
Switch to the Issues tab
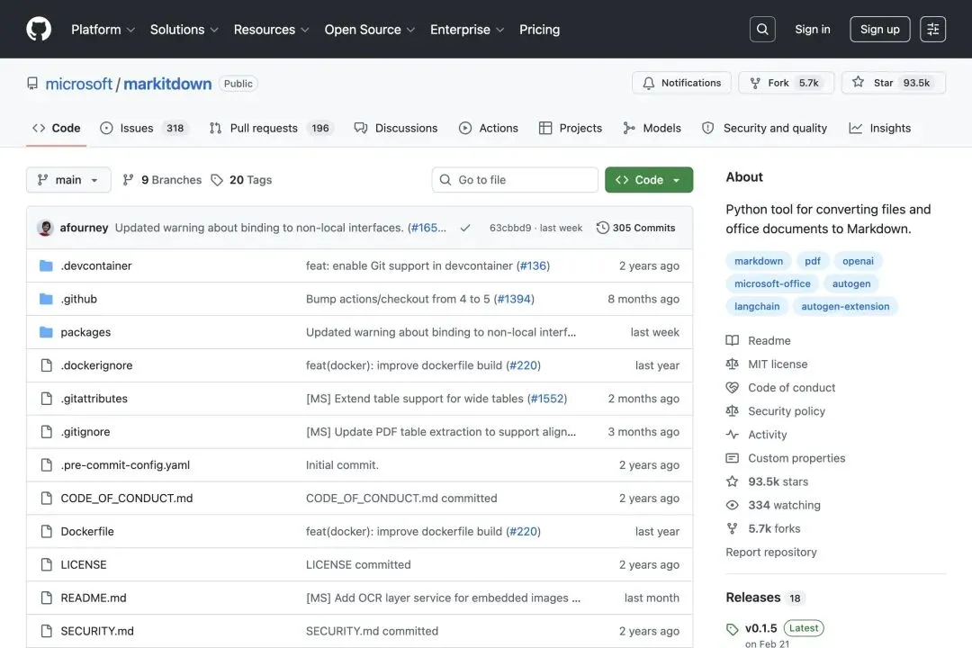click(137, 128)
